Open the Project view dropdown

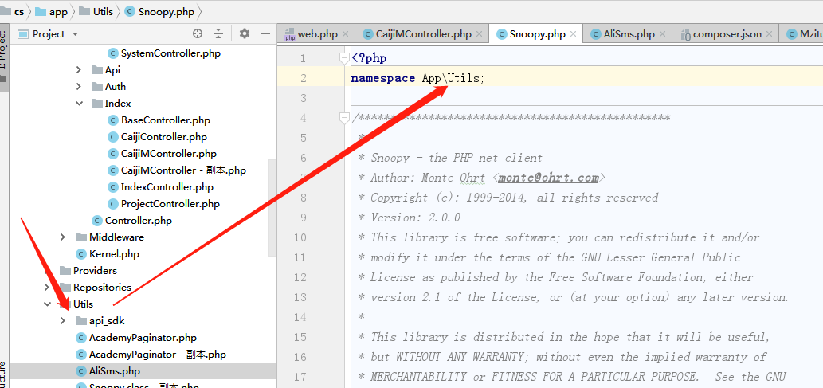75,34
